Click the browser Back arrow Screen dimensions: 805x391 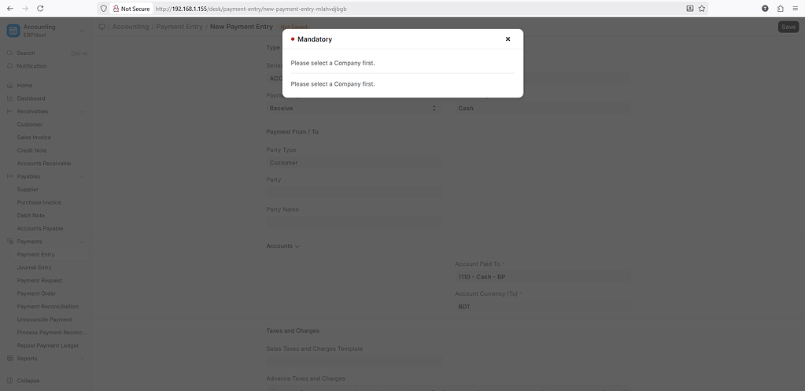(9, 8)
